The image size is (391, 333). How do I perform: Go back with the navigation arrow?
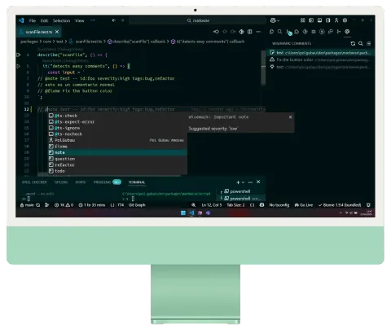pyautogui.click(x=114, y=20)
